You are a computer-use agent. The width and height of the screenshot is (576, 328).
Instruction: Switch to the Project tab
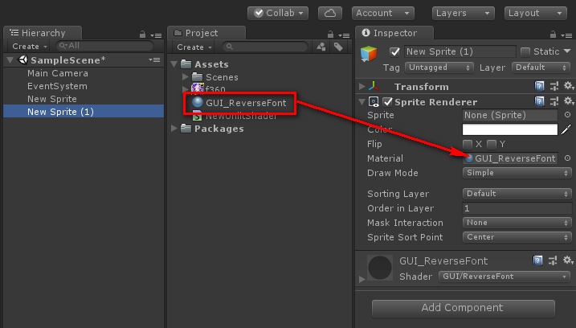coord(206,33)
